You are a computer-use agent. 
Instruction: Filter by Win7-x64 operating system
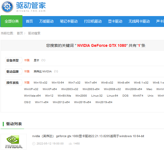pyautogui.click(x=91, y=83)
